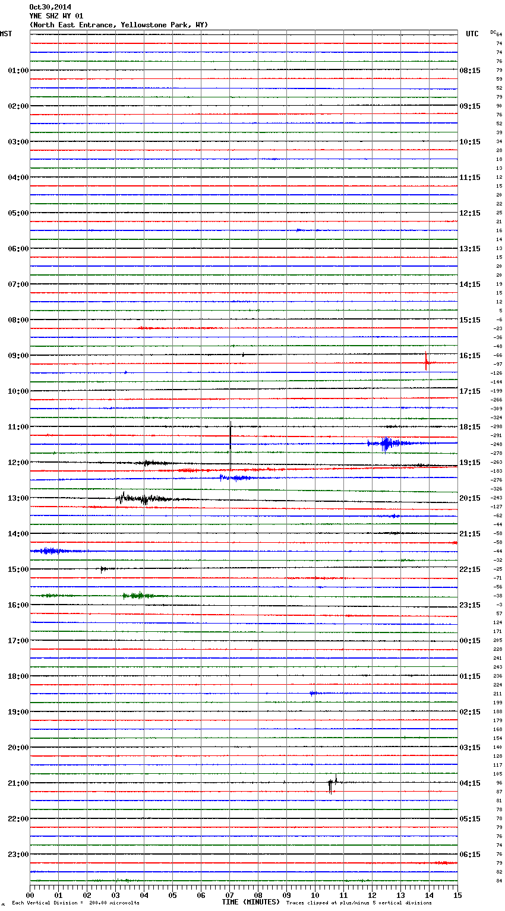Click the DC offset value '-324'
Viewport: 505px width, 911px height.
coord(497,417)
